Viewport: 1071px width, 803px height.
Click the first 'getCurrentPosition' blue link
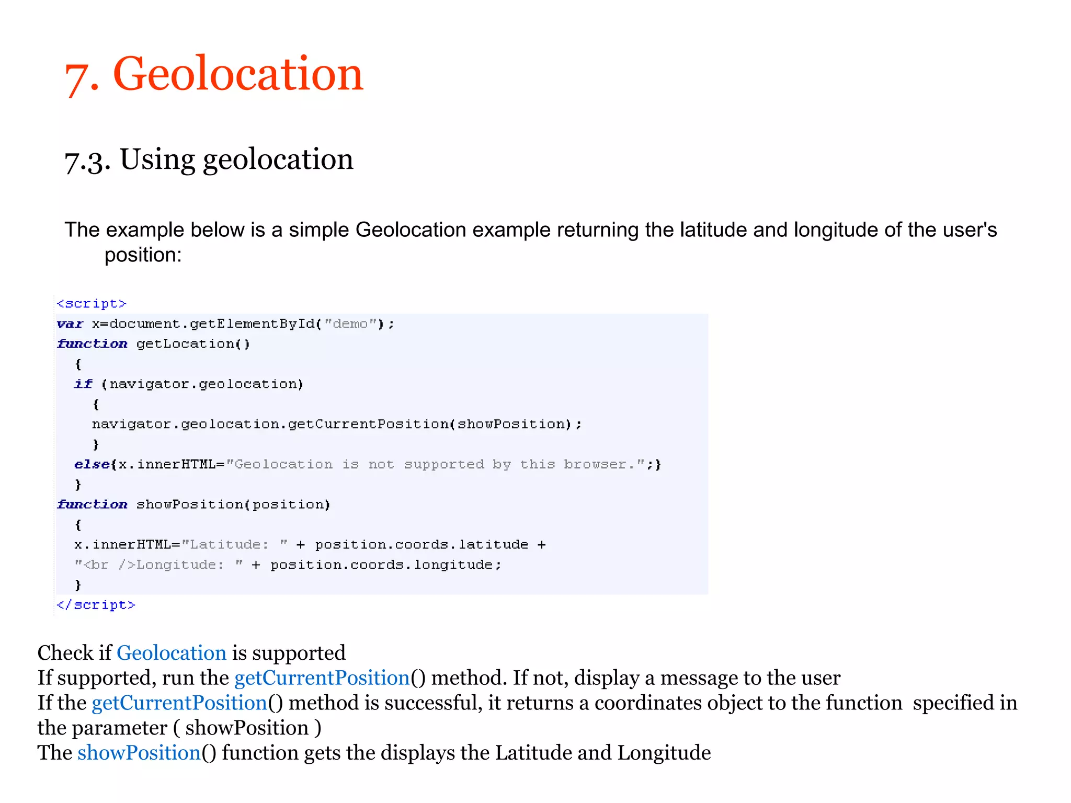tap(322, 678)
